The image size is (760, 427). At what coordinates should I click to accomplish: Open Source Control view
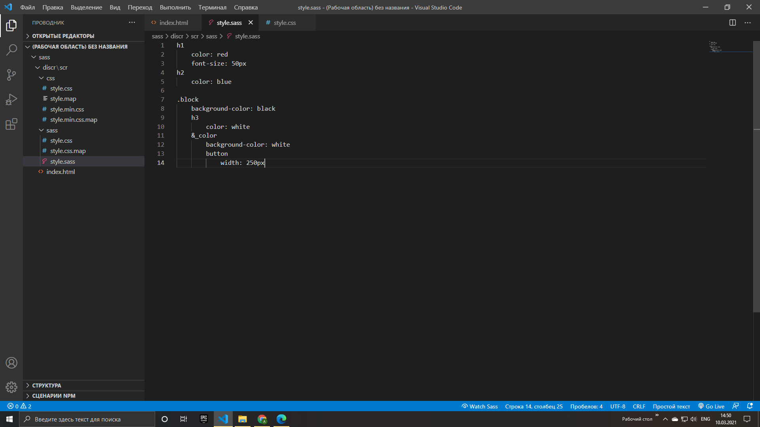click(11, 75)
